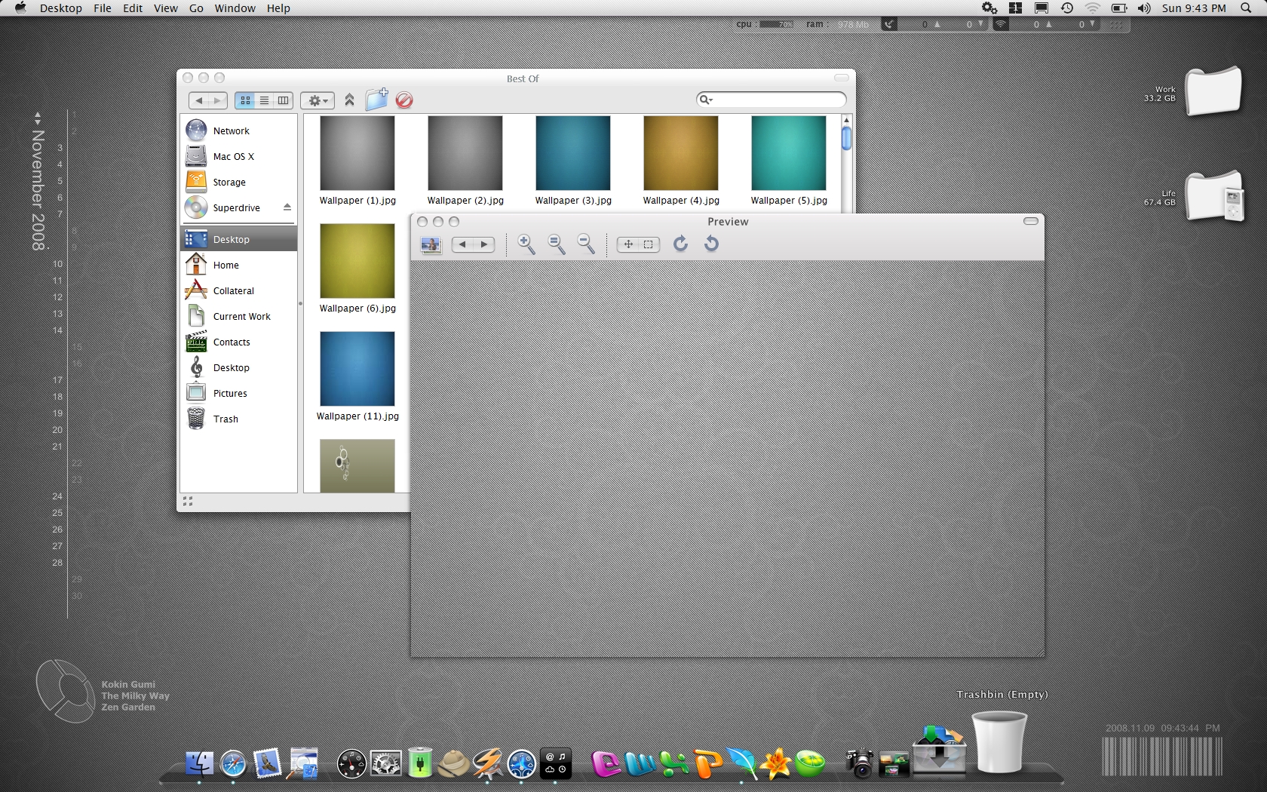This screenshot has width=1267, height=792.
Task: Eject the Superdrive disc
Action: click(x=287, y=207)
